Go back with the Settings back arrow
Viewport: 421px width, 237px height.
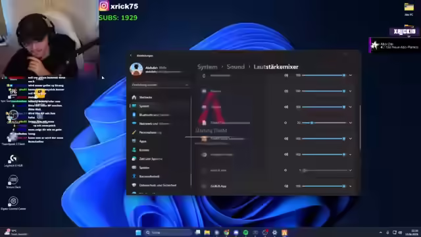click(x=131, y=55)
